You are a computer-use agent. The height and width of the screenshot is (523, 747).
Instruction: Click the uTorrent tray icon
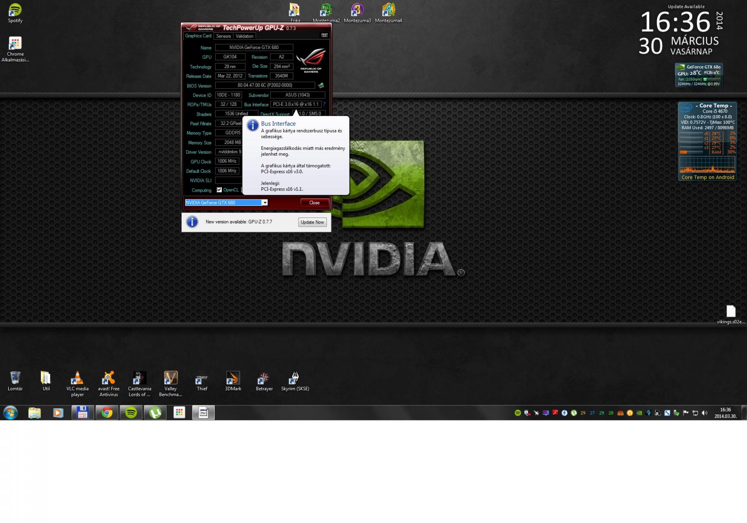574,413
